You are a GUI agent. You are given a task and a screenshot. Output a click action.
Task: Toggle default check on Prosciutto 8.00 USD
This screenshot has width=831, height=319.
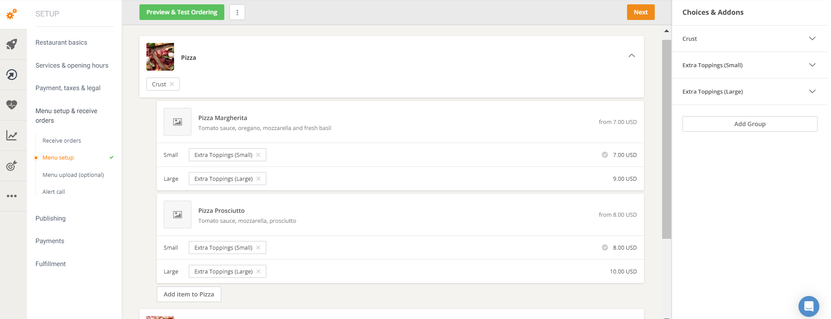click(605, 247)
